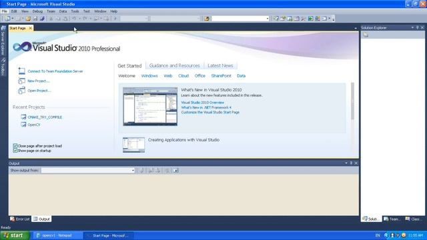The width and height of the screenshot is (427, 240).
Task: Open recent project OpenCV
Action: (x=34, y=125)
